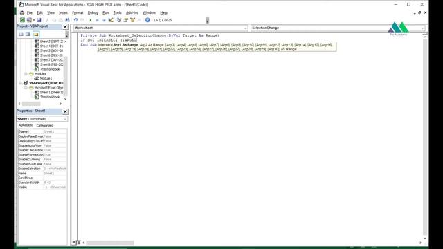Open VBA Help question mark icon
443x249 pixels.
click(x=147, y=20)
